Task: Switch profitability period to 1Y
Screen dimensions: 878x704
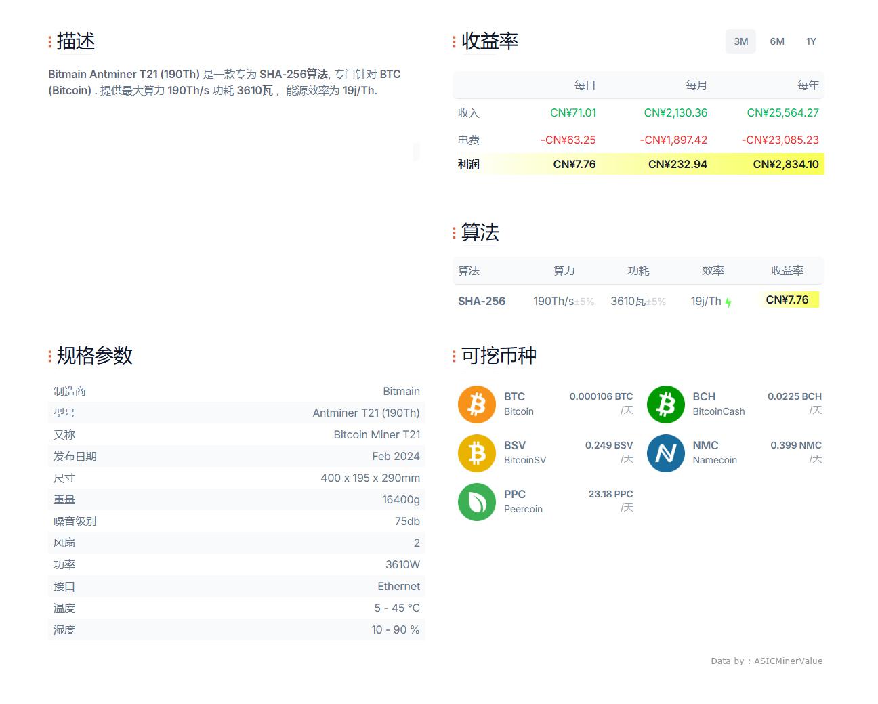Action: coord(811,41)
